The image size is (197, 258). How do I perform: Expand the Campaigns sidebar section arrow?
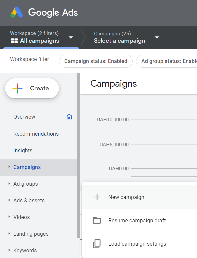pyautogui.click(x=9, y=167)
